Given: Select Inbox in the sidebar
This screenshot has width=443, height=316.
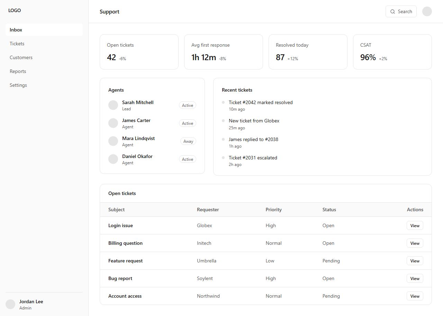Looking at the screenshot, I should tap(44, 30).
